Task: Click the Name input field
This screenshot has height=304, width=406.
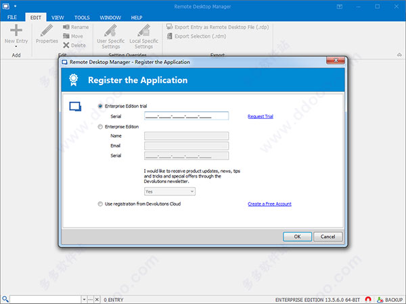Action: tap(187, 136)
